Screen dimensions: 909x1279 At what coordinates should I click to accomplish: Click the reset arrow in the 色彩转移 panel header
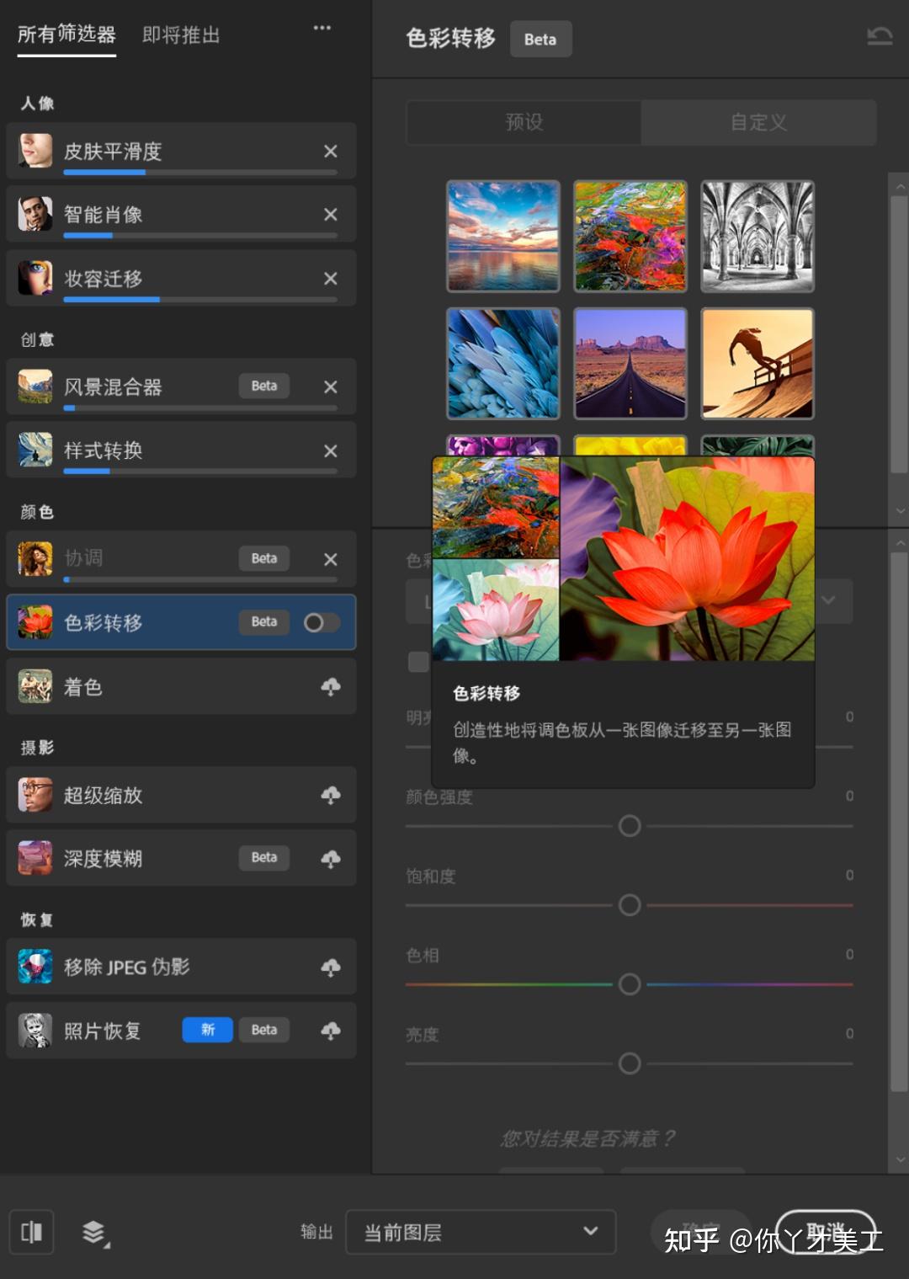(x=880, y=34)
